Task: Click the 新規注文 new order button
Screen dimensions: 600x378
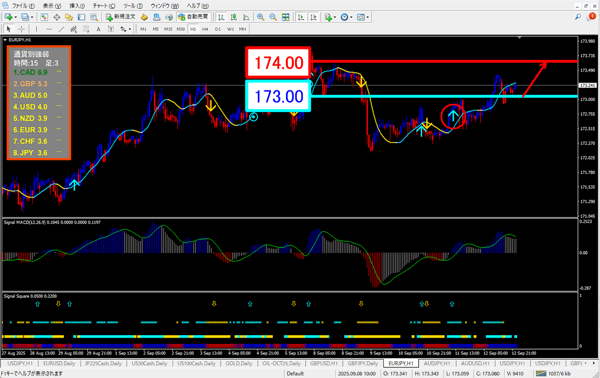Action: [121, 17]
